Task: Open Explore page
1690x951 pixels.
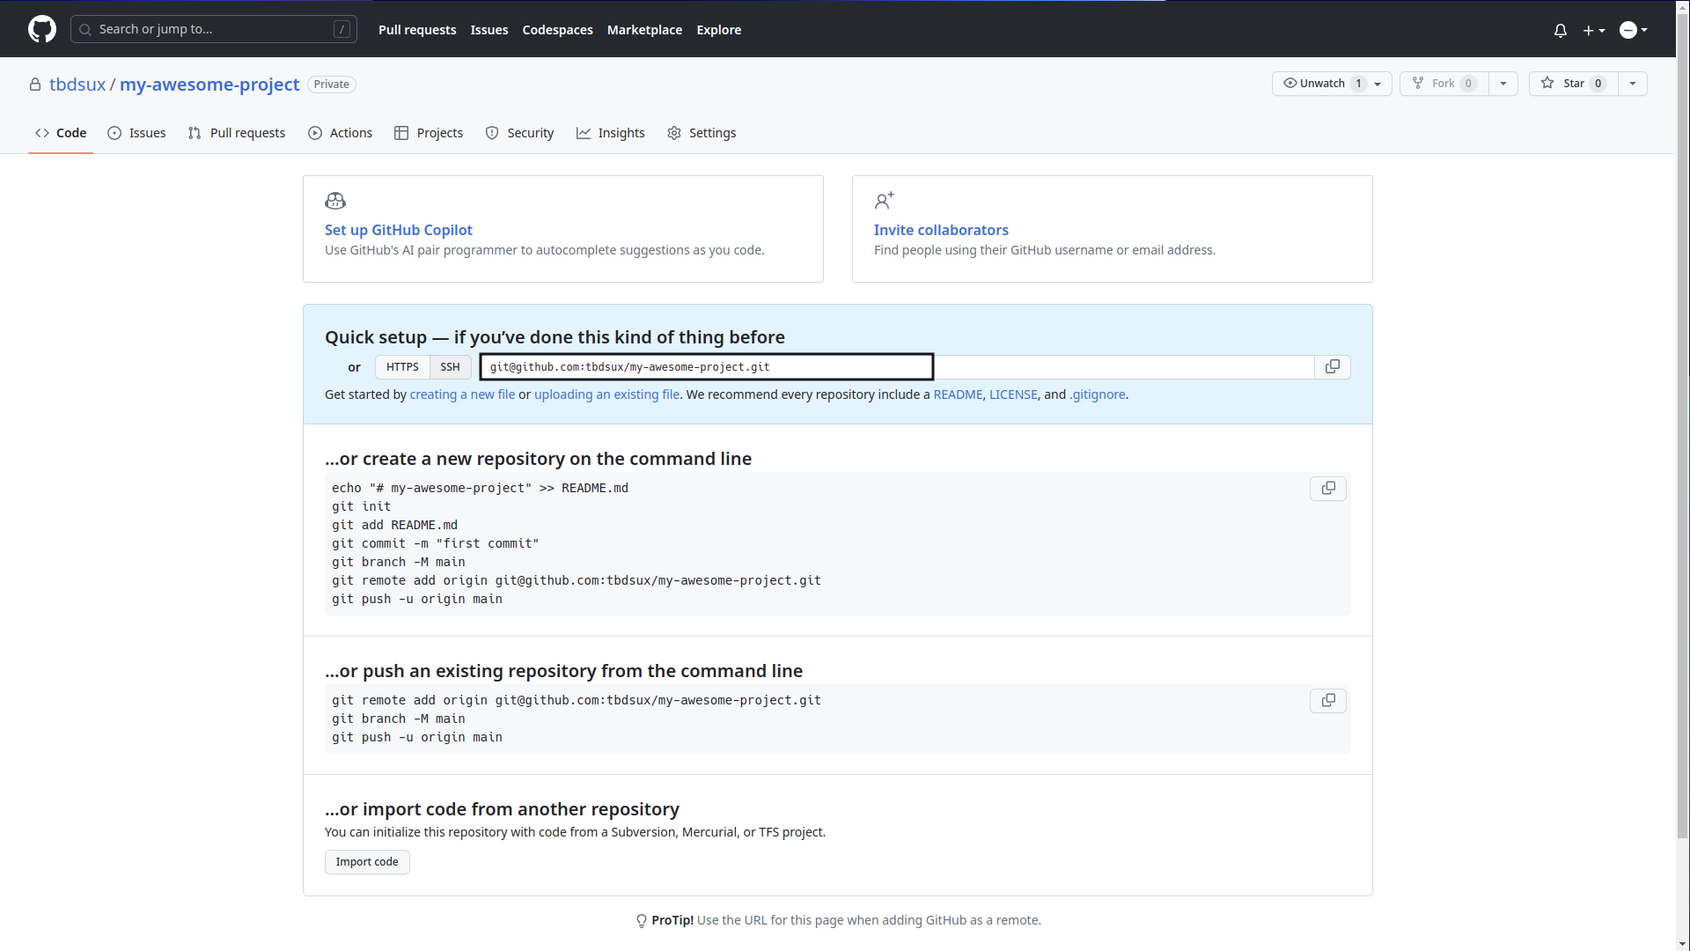Action: [719, 30]
